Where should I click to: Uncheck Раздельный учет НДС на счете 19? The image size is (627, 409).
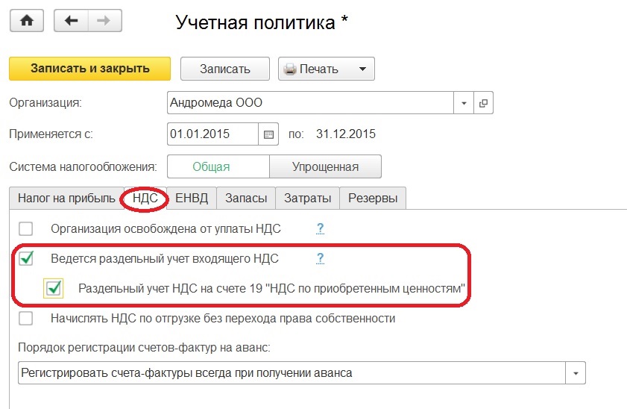click(53, 288)
